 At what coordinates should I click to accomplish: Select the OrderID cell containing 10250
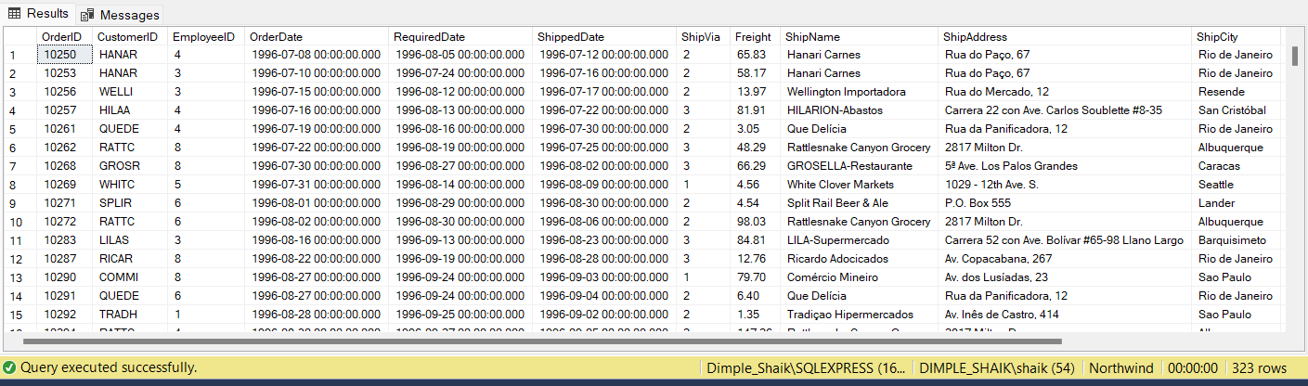tap(64, 55)
